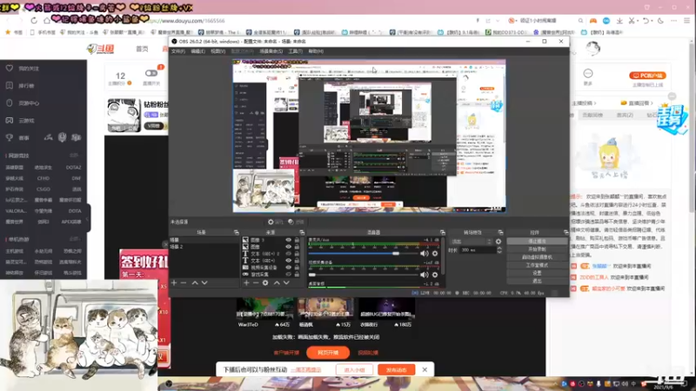The width and height of the screenshot is (696, 391).
Task: Move source down in OBS Sources panel
Action: 286,283
